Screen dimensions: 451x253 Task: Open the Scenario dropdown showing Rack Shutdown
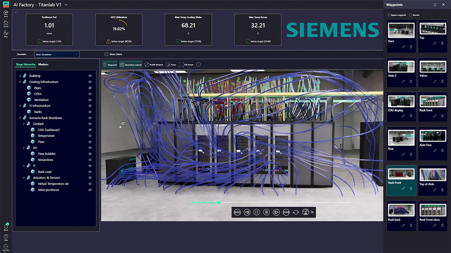[x=57, y=54]
